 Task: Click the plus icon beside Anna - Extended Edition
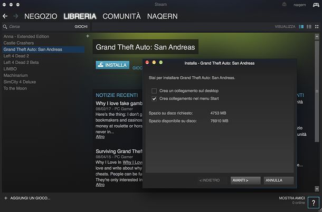[88, 36]
